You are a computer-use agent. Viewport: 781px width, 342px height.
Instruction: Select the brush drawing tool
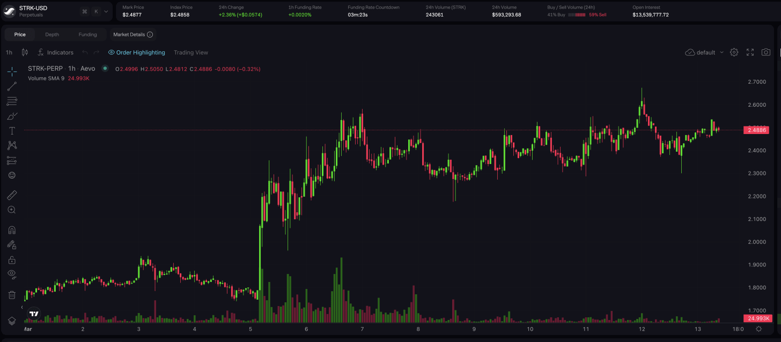click(12, 116)
